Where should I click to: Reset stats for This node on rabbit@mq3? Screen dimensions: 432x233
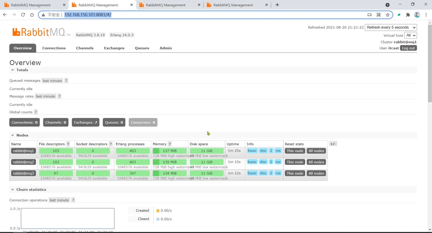[x=295, y=173]
